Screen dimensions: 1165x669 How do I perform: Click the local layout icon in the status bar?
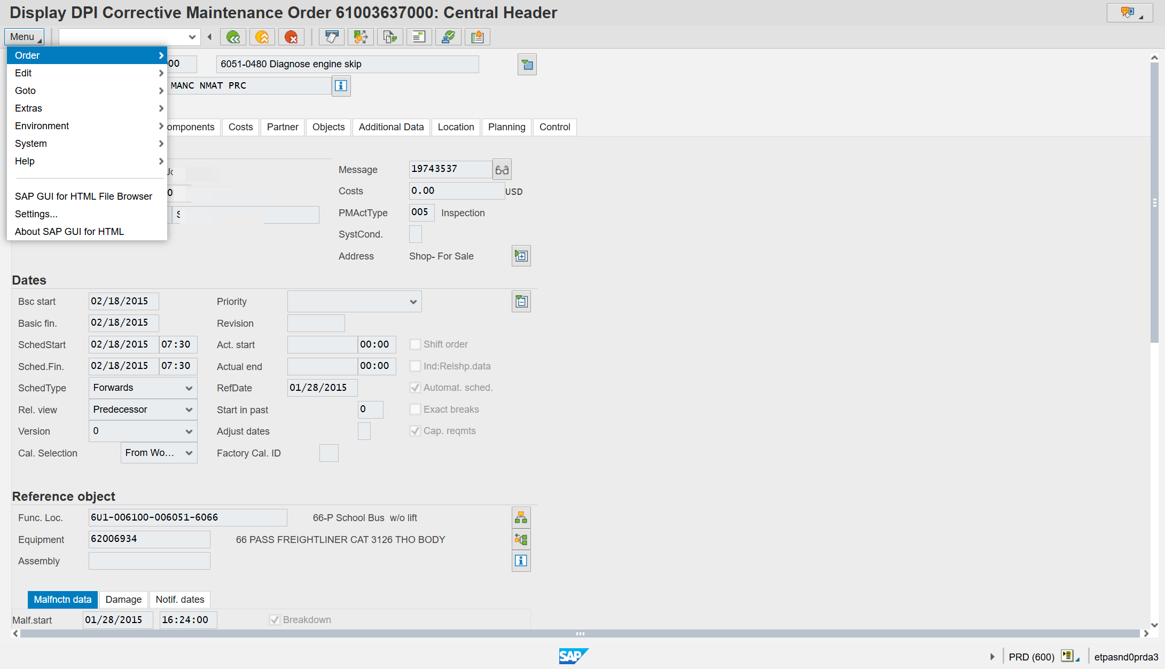[x=1070, y=656]
